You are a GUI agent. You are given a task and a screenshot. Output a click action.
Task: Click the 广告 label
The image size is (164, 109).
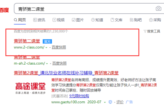(x=129, y=102)
